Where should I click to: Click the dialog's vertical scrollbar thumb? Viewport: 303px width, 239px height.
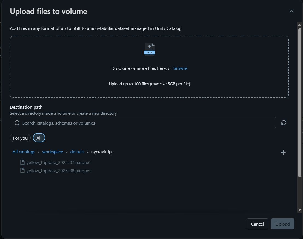(x=300, y=103)
